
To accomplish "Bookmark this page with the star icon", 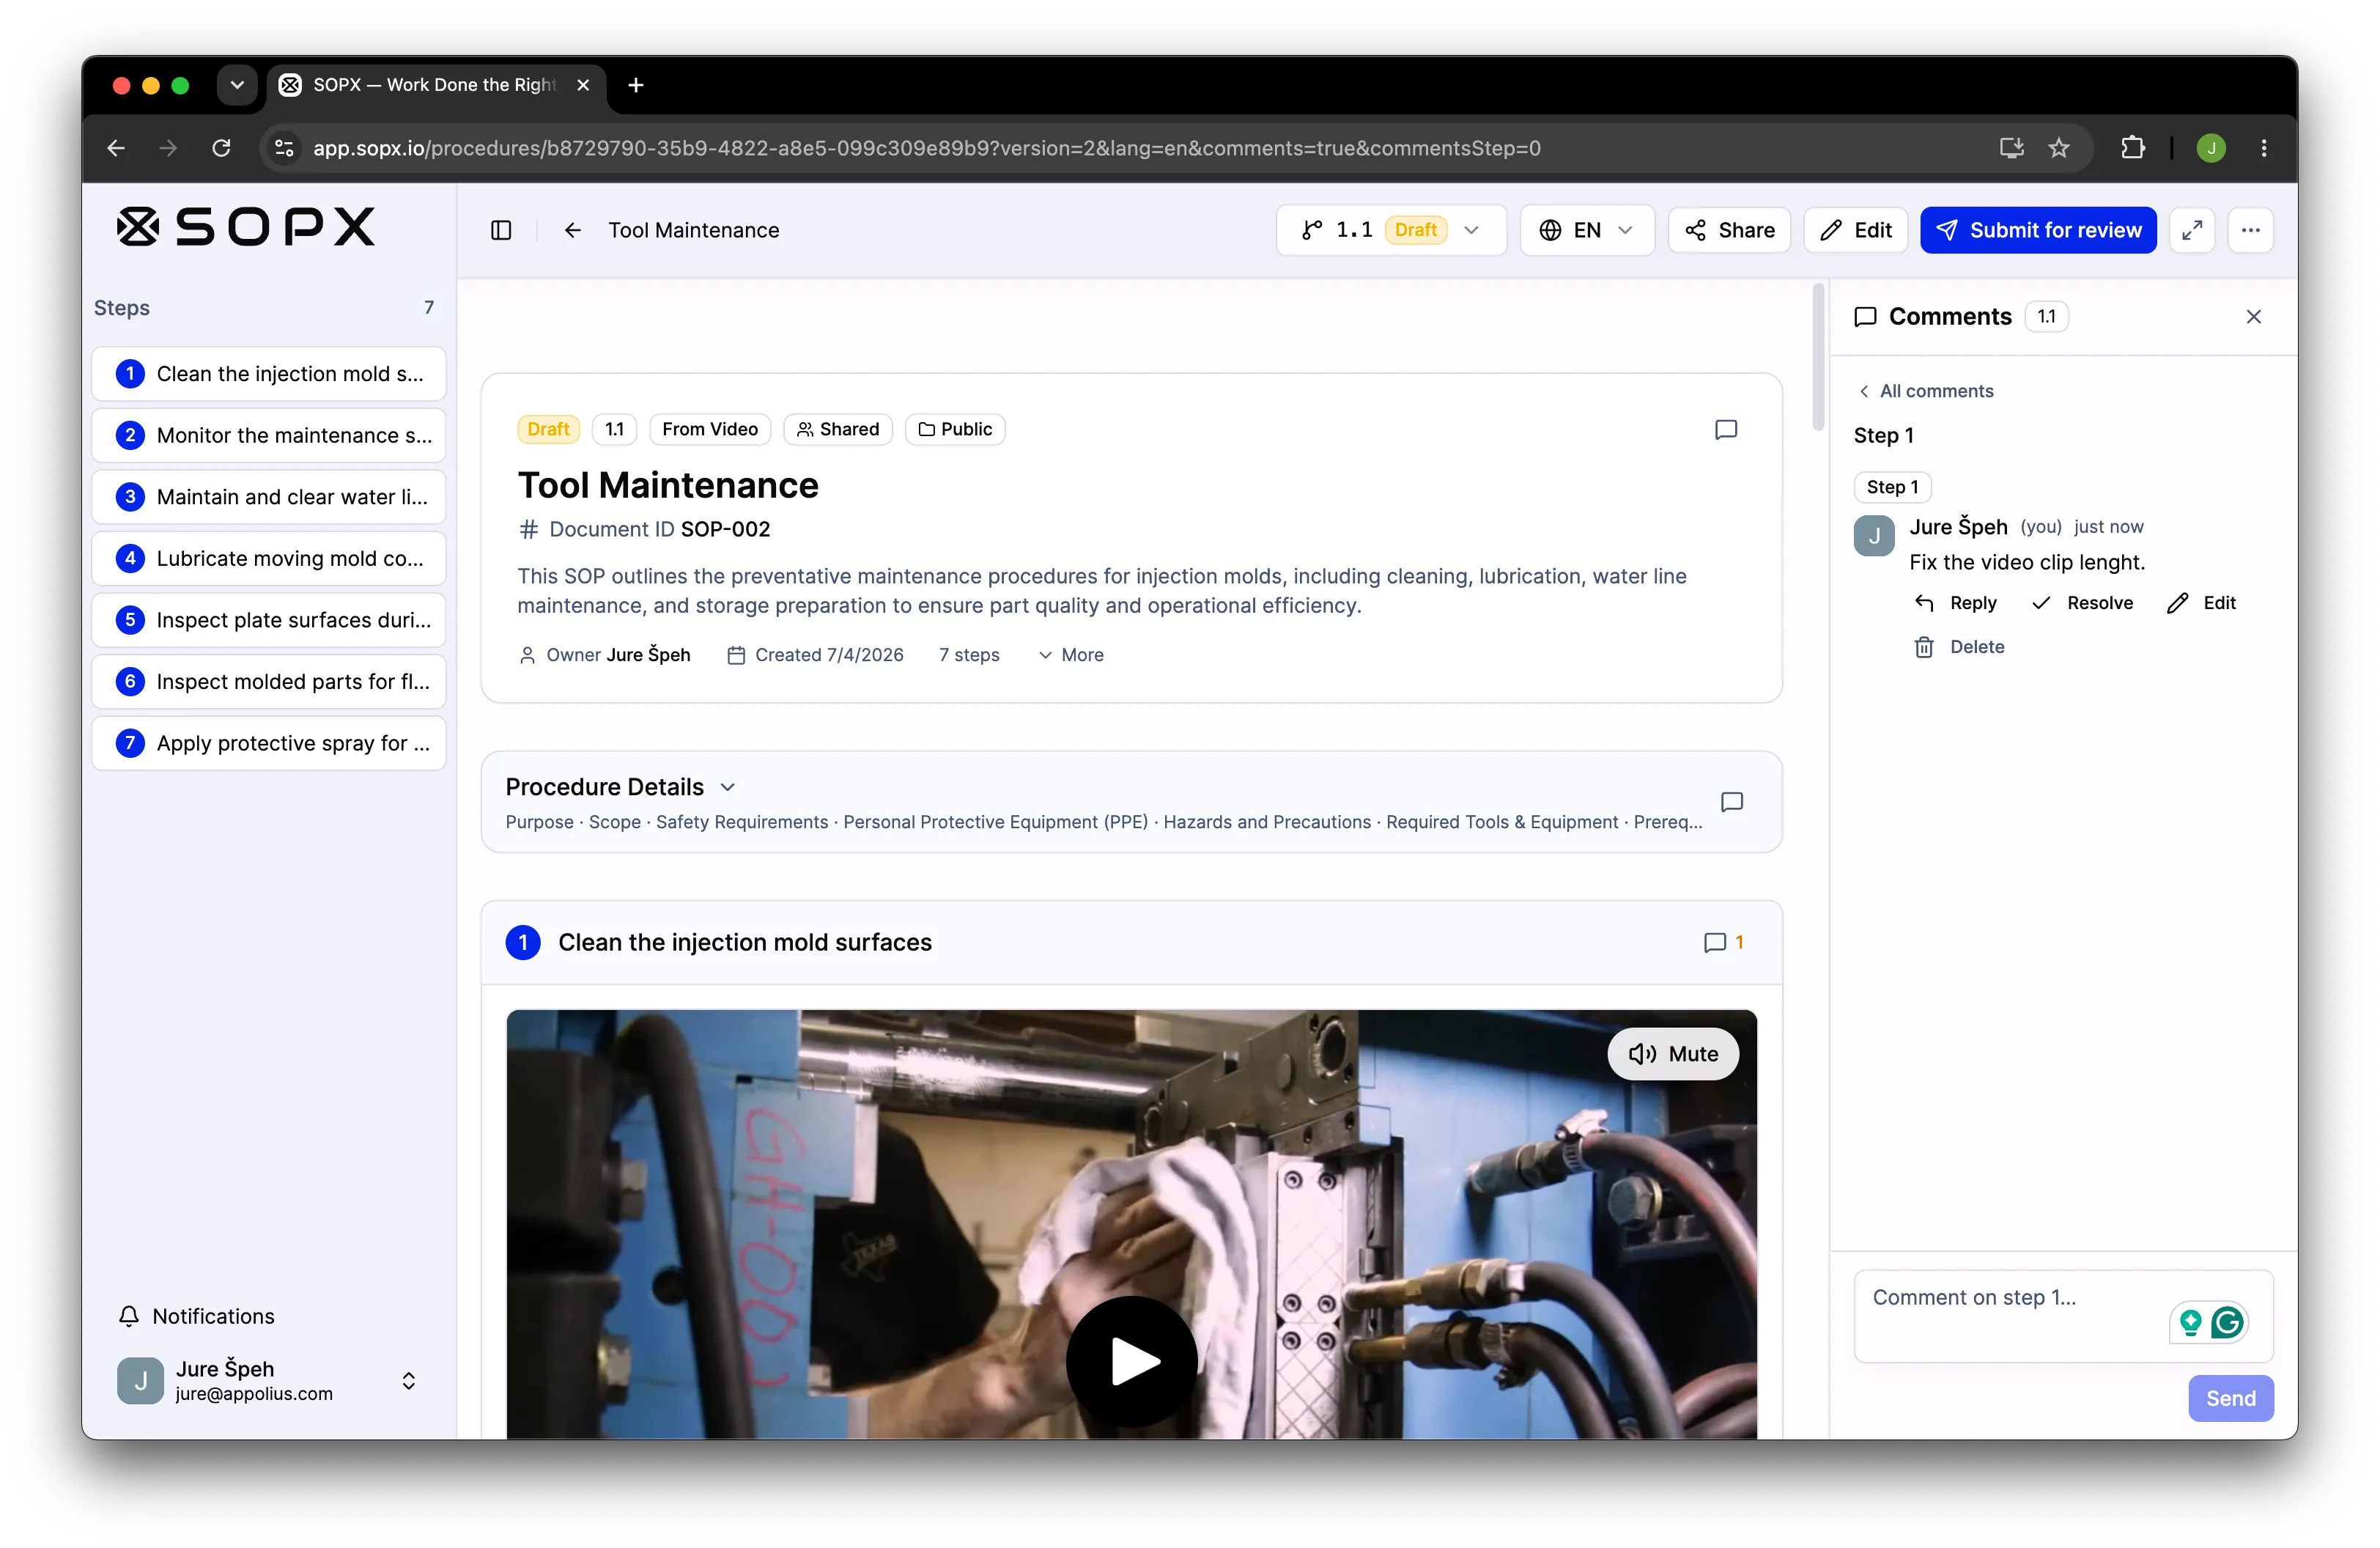I will pos(2058,148).
